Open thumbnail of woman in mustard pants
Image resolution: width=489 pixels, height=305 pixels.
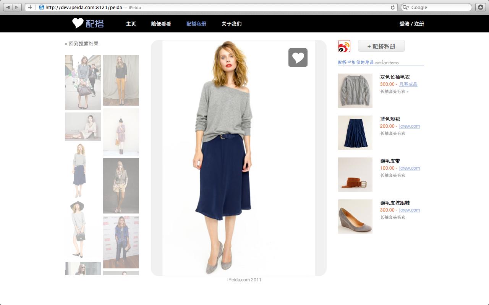121,80
